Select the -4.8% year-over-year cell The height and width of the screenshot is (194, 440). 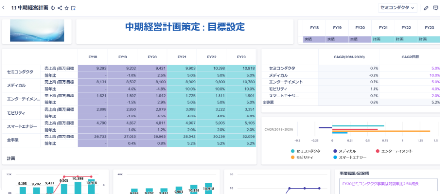[x=152, y=89]
